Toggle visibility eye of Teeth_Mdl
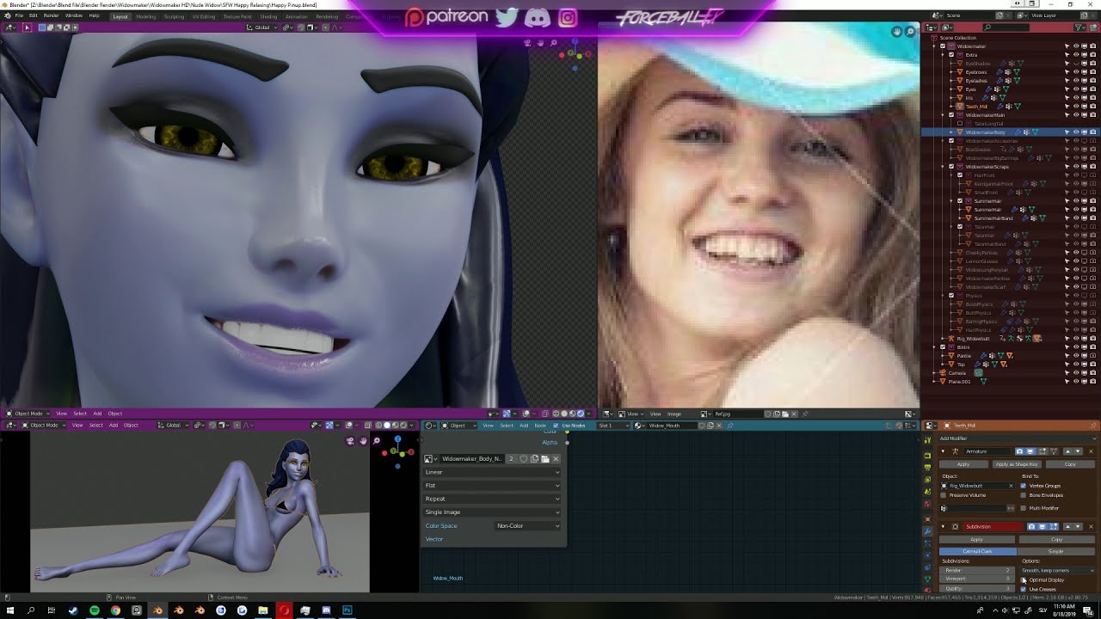The height and width of the screenshot is (619, 1101). tap(1076, 107)
